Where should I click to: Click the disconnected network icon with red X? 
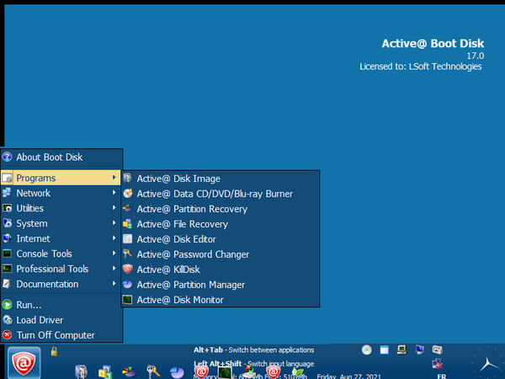(438, 364)
